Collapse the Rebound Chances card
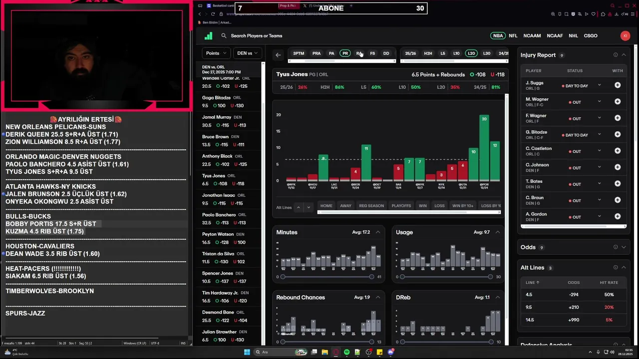The width and height of the screenshot is (639, 359). [x=378, y=298]
